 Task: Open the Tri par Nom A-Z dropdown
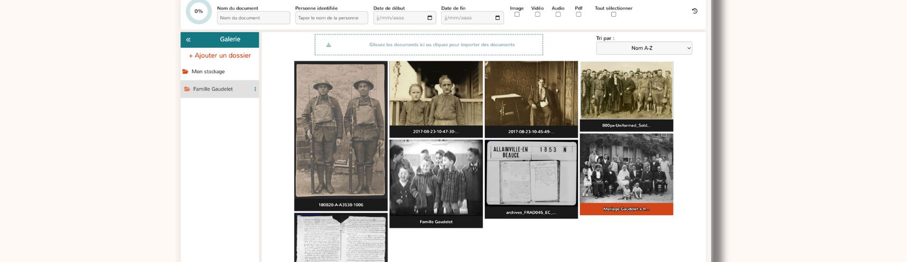(x=644, y=48)
